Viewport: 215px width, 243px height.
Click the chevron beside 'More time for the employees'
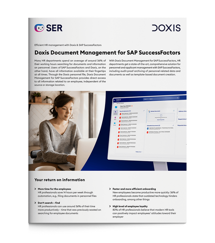click(35, 189)
